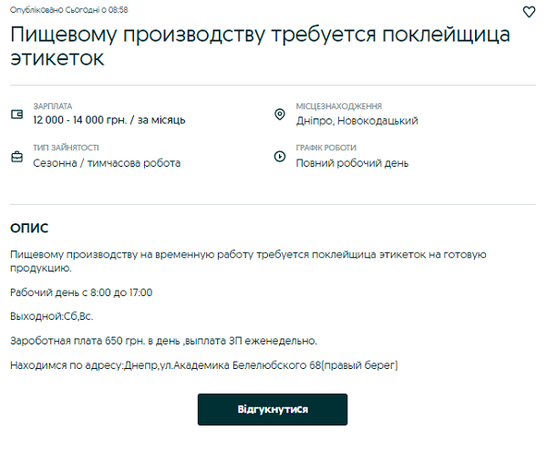The image size is (547, 451).
Task: Click the address line with ул. Академика Белелюбского 68
Action: pos(204,365)
